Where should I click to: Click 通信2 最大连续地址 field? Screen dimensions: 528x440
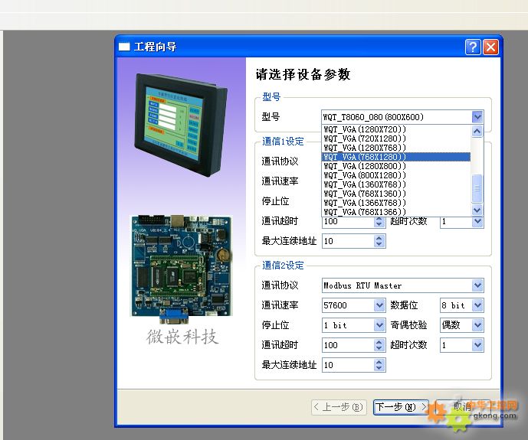[x=348, y=365]
